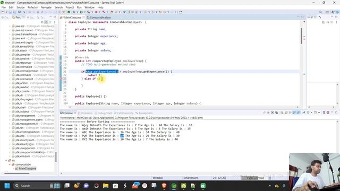Screen dimensions: 340x191
Task: Maximize the editor area
Action: (x=302, y=17)
